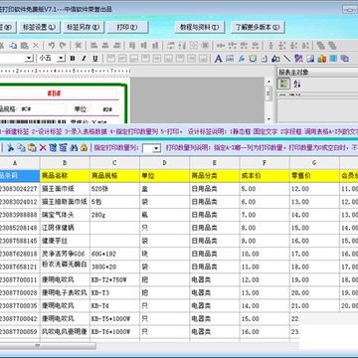Click the #B# field on the label design
Screen dimensions: 358x358
click(54, 93)
